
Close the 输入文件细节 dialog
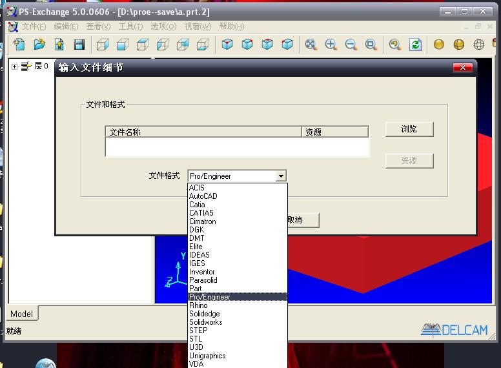(x=462, y=67)
